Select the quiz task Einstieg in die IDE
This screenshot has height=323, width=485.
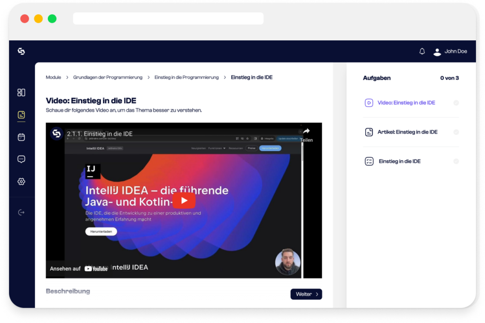coord(400,161)
